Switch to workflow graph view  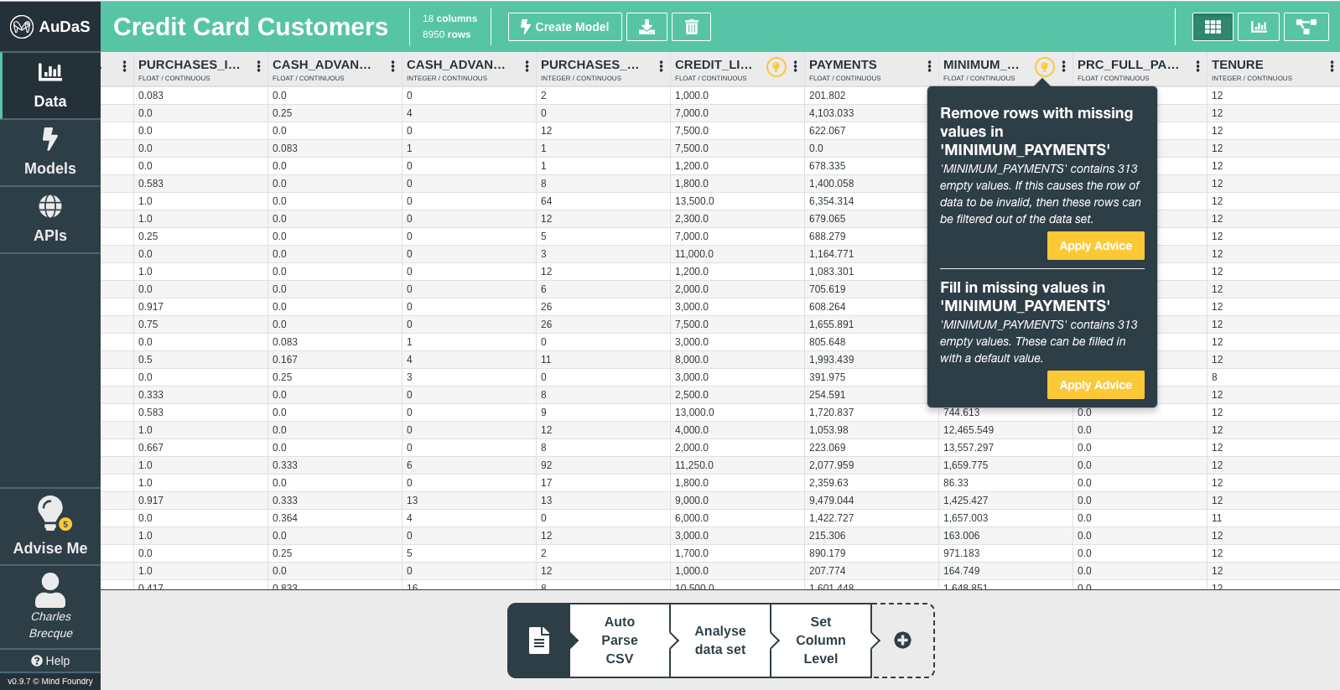[1306, 27]
